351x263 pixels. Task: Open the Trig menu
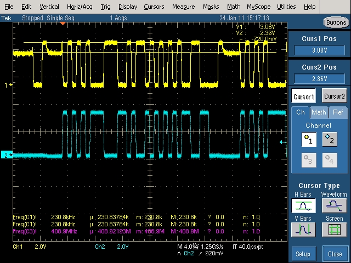click(x=105, y=7)
